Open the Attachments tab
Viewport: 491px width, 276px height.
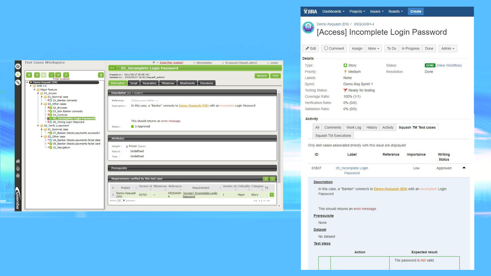pos(187,83)
